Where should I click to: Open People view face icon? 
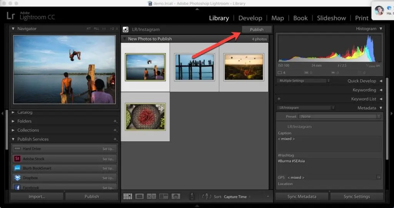tap(176, 196)
